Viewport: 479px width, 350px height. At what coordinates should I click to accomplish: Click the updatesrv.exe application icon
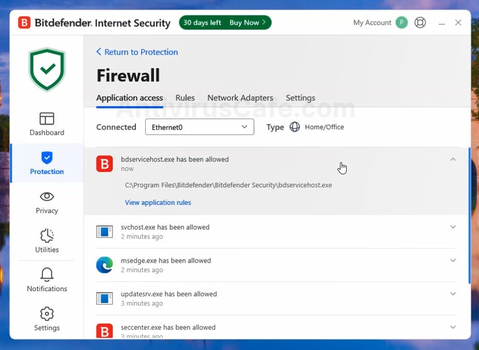[x=104, y=298]
